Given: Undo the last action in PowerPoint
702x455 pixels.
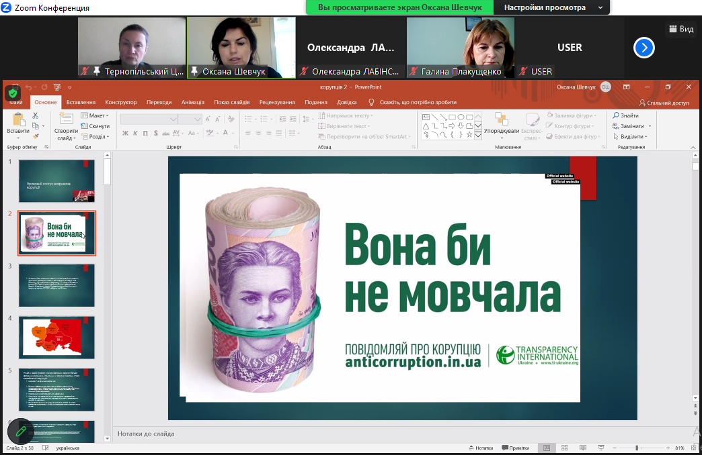Looking at the screenshot, I should [29, 87].
